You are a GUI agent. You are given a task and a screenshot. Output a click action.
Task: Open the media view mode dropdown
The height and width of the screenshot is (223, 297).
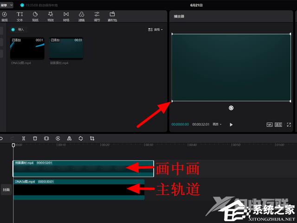(155, 30)
